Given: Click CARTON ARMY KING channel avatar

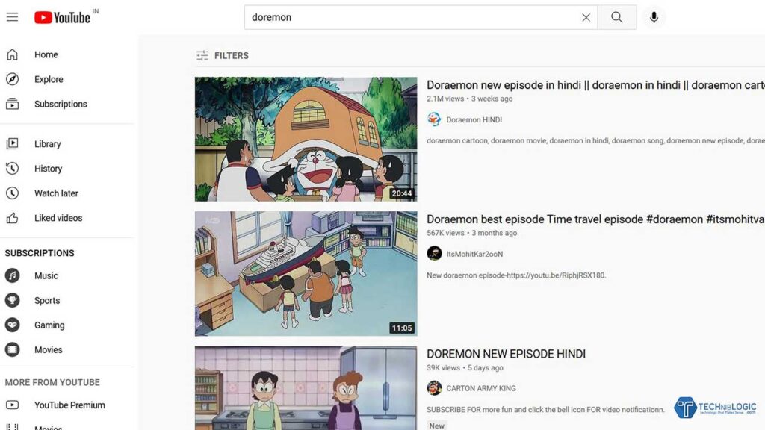Looking at the screenshot, I should click(x=434, y=388).
